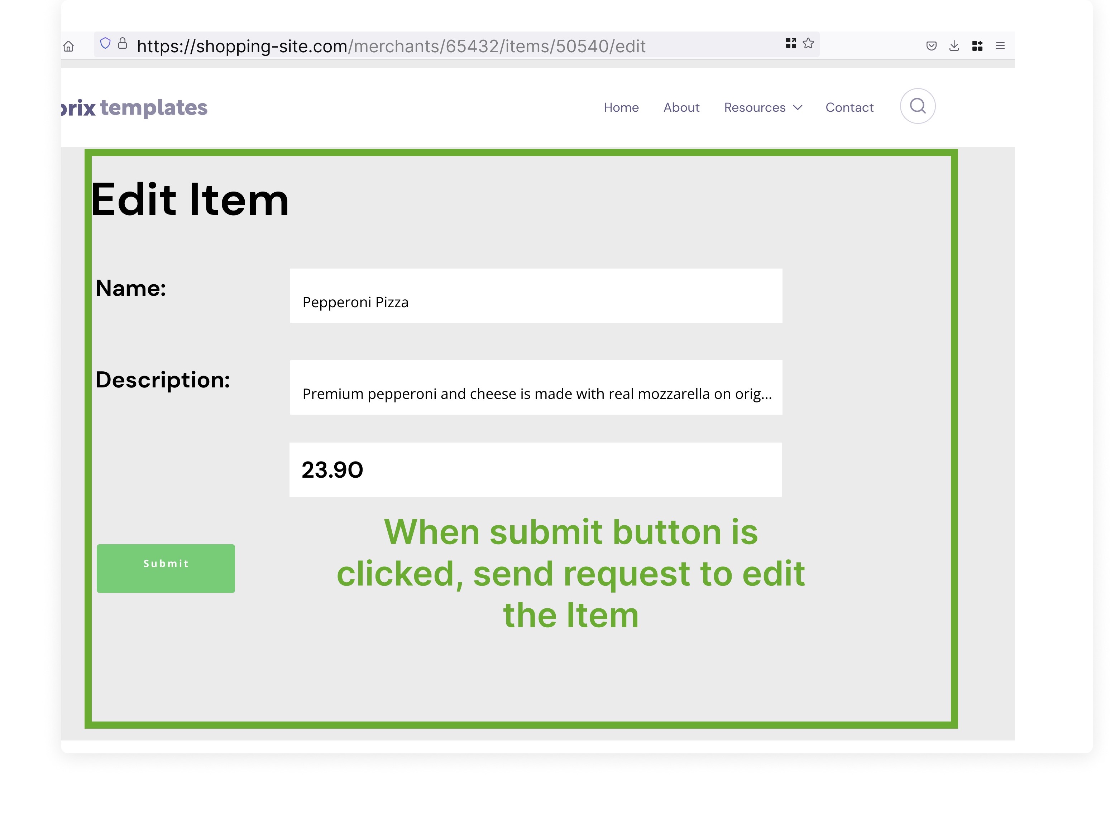Open the About nav link

tap(681, 107)
